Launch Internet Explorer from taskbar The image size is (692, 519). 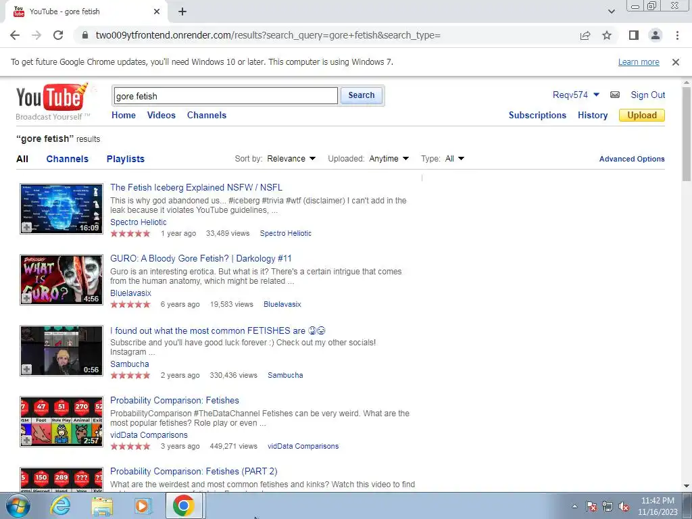60,505
